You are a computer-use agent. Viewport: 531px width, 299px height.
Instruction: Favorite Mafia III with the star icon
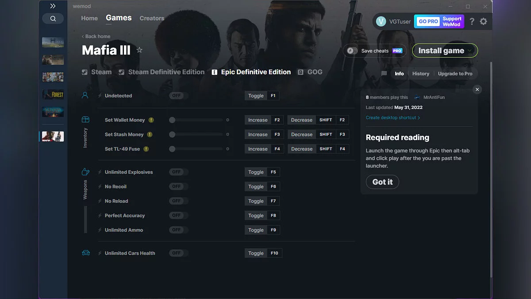tap(139, 50)
